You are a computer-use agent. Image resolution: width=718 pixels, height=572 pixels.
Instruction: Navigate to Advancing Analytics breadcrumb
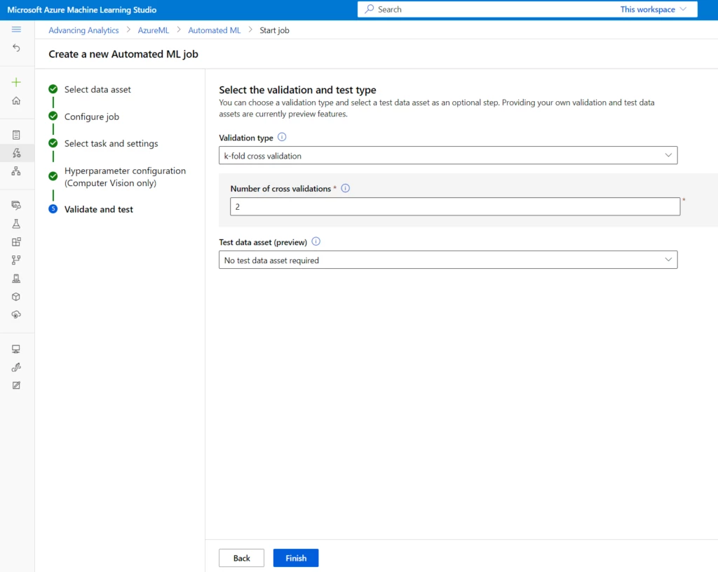click(x=83, y=30)
